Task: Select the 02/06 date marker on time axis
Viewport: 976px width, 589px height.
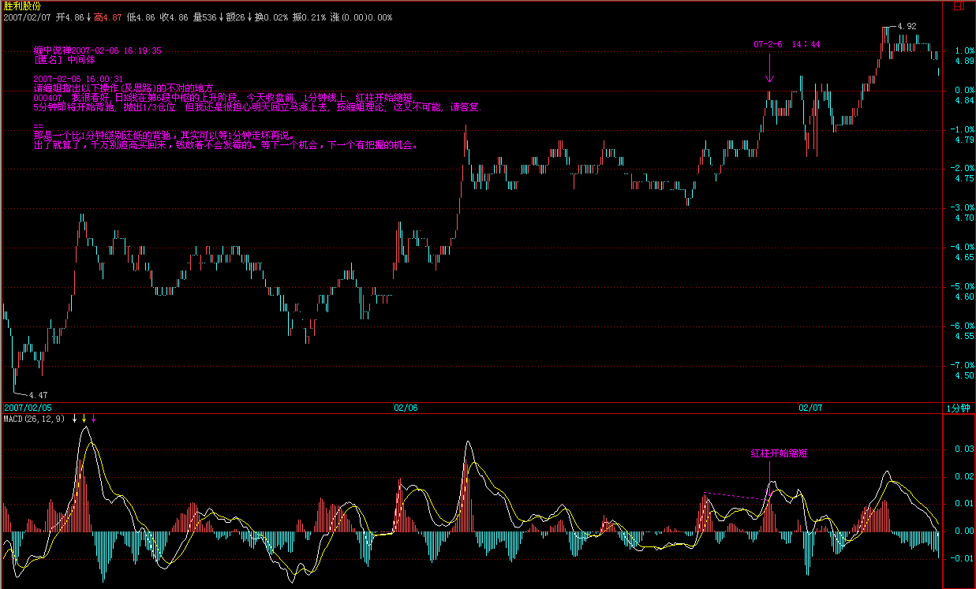Action: pos(405,408)
